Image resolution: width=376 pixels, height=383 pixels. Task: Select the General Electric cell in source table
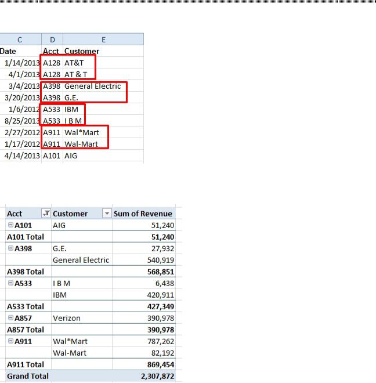tap(103, 86)
